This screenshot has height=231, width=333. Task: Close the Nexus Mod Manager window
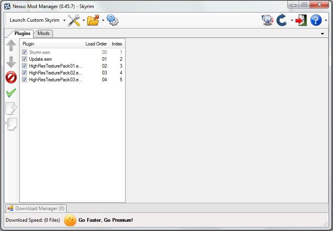(x=319, y=5)
